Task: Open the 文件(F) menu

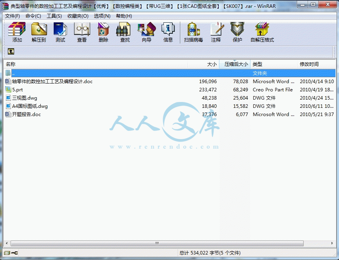Action: (x=12, y=16)
